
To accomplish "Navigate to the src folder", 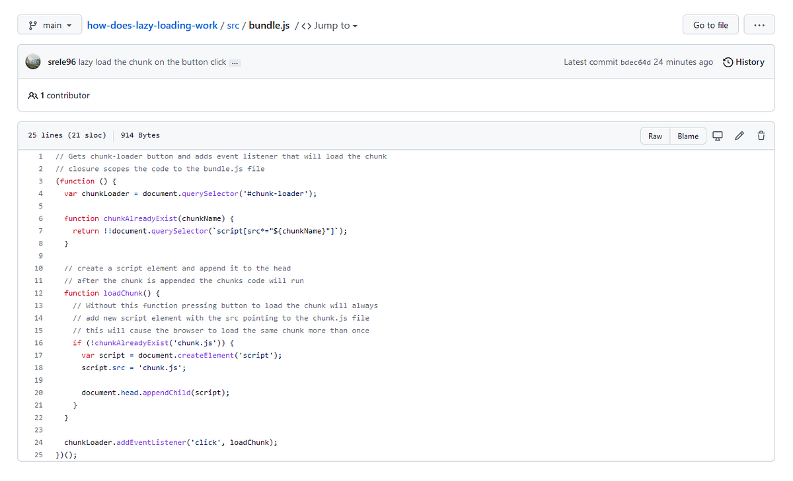I will tap(233, 25).
